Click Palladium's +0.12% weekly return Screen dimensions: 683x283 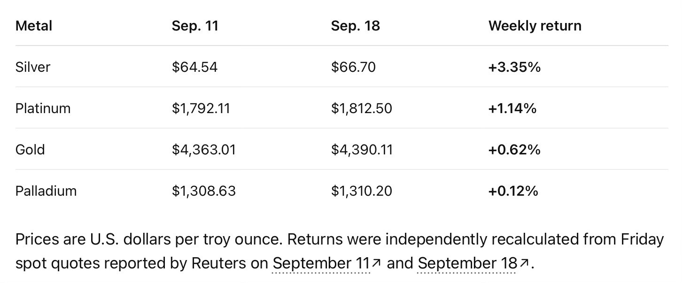point(513,191)
